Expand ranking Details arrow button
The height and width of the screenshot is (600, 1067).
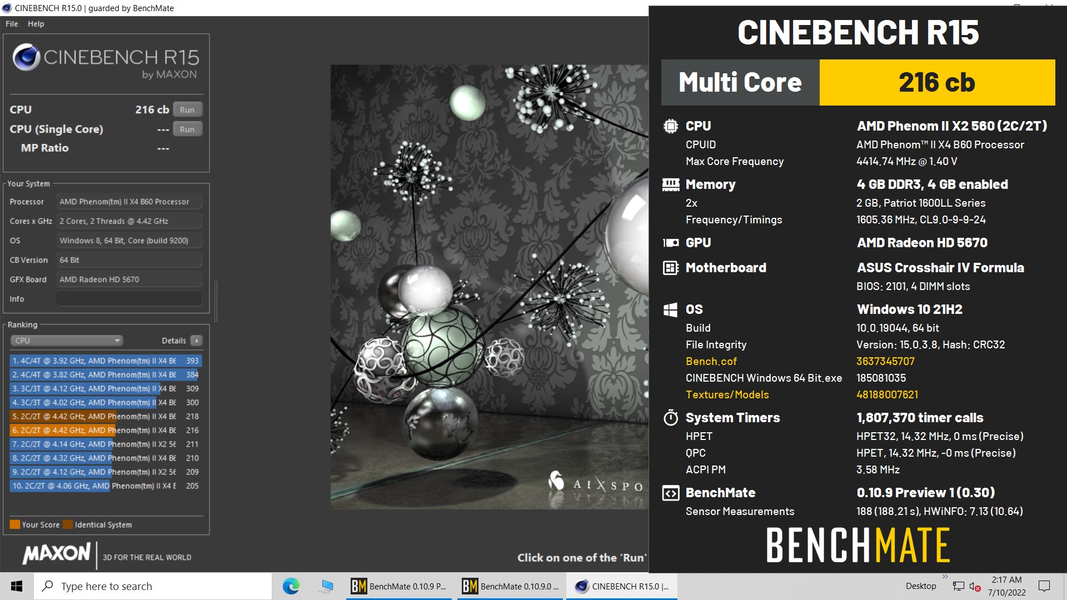[197, 341]
